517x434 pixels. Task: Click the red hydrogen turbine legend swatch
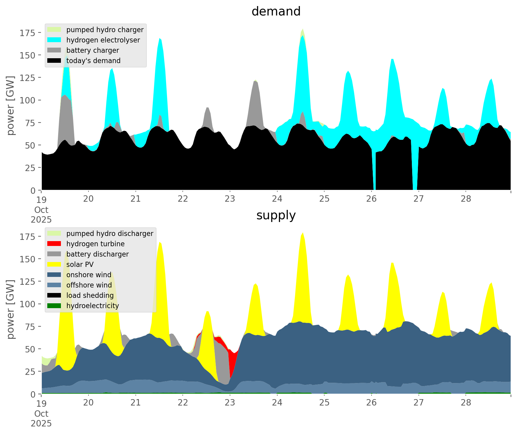(x=55, y=244)
